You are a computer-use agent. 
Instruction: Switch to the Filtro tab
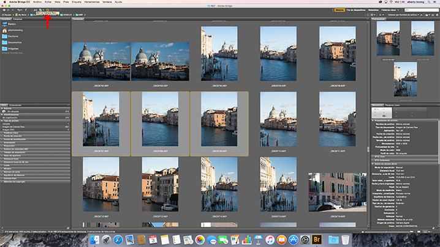4,105
